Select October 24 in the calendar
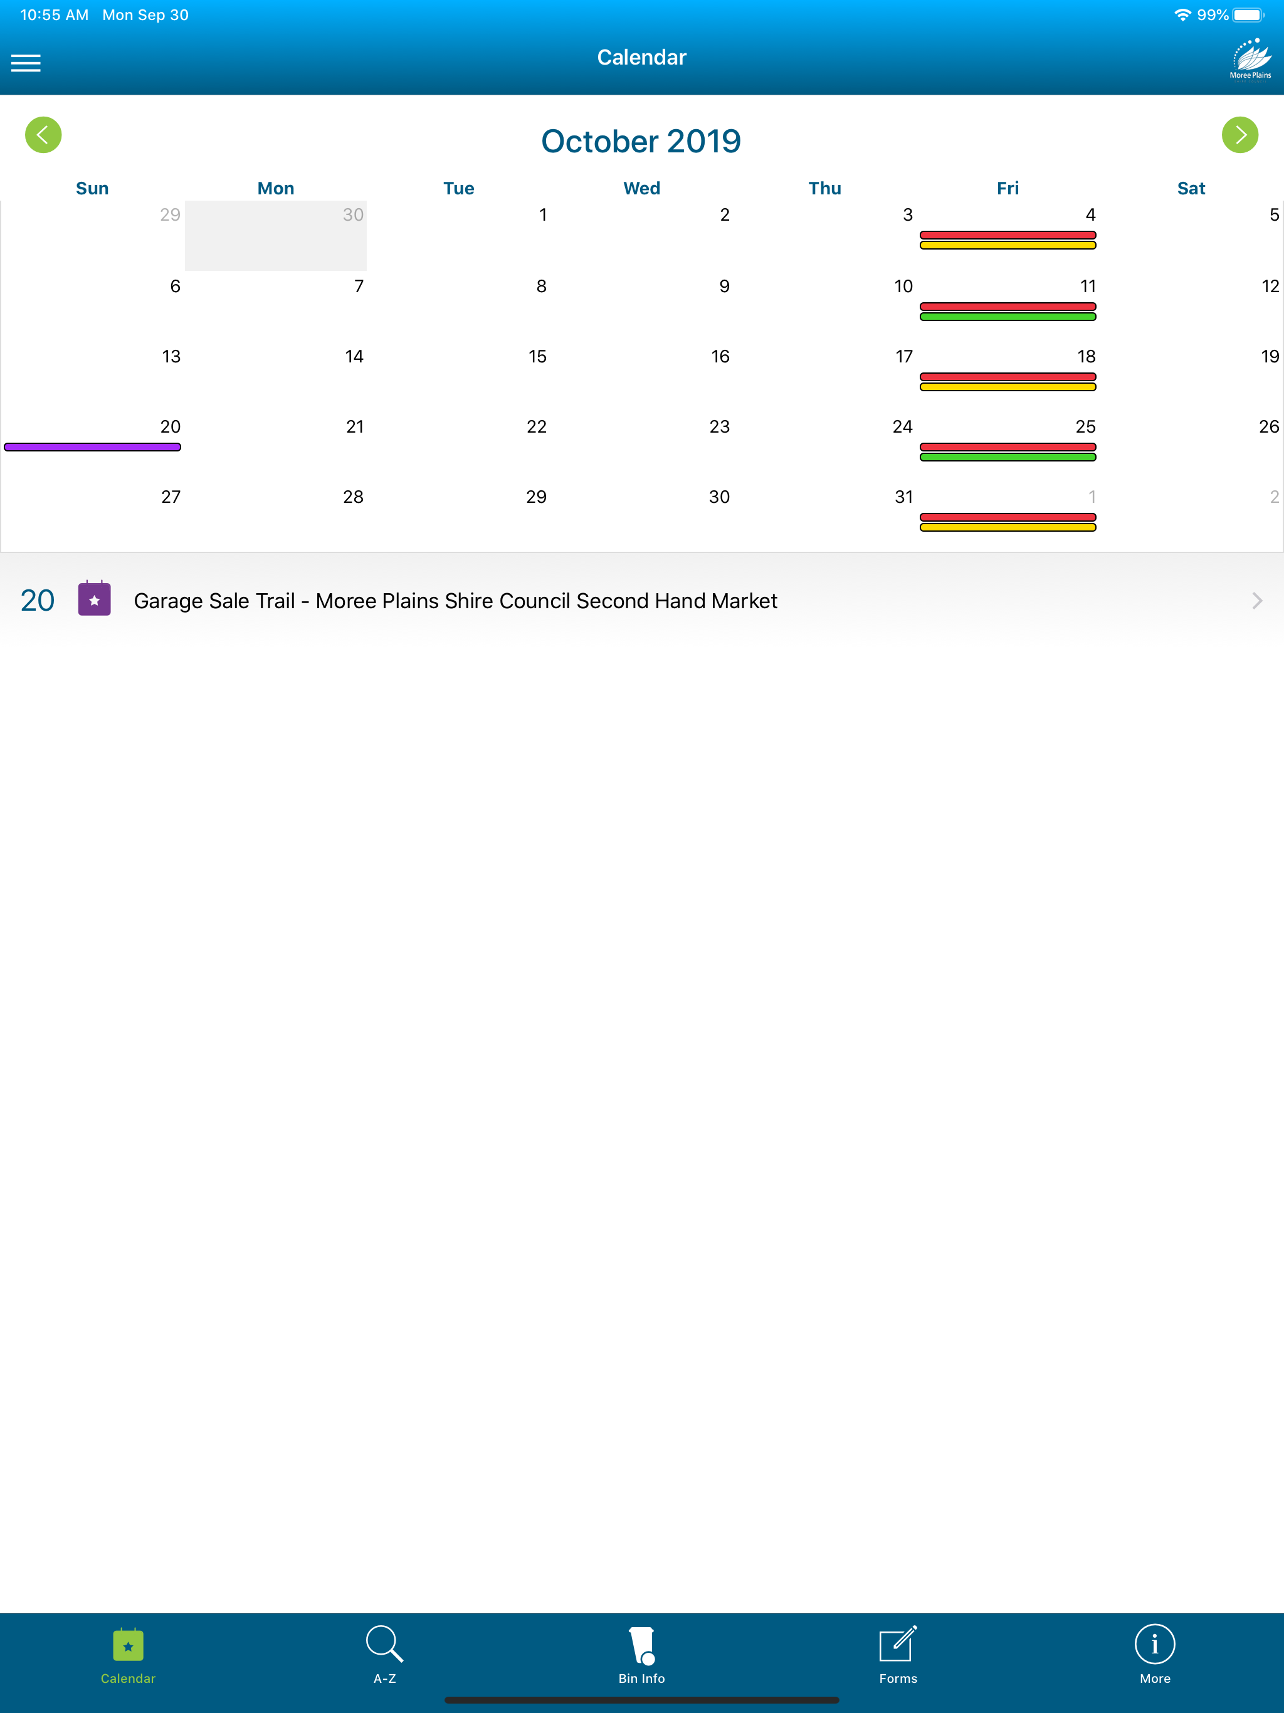1284x1713 pixels. click(825, 448)
